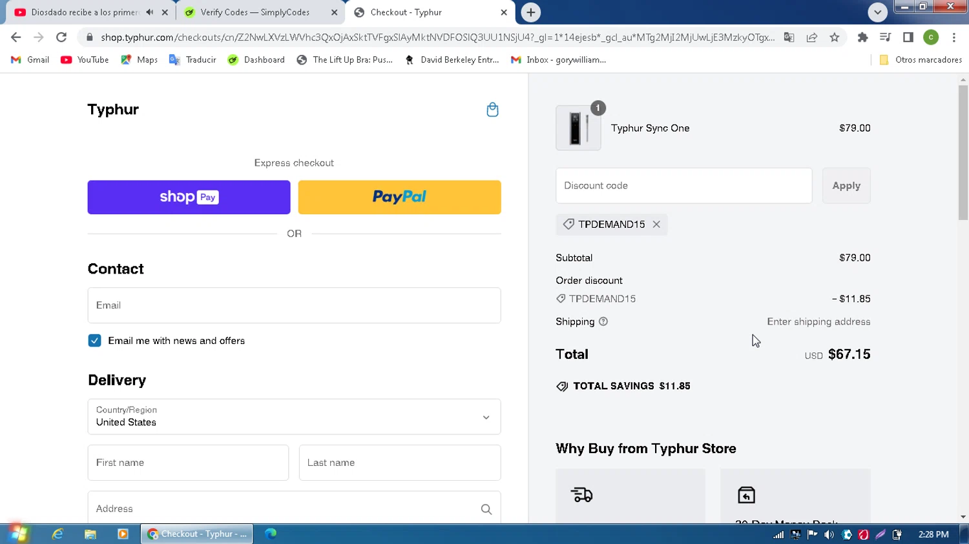
Task: Open Microsoft Edge from the taskbar
Action: pyautogui.click(x=271, y=534)
